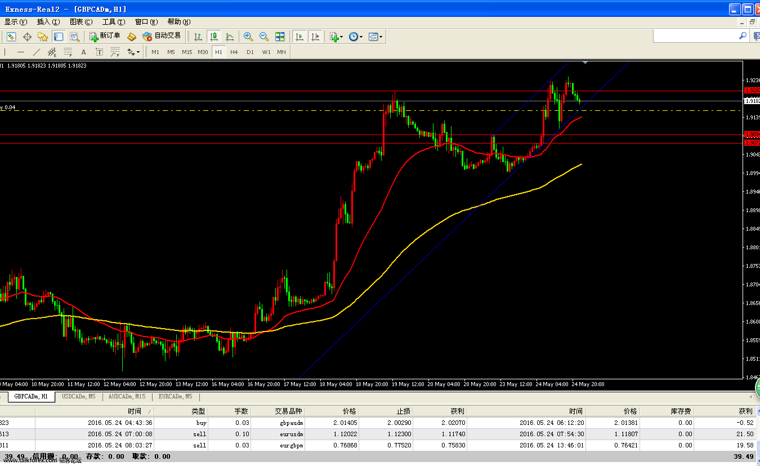Switch to the AUDCADm,M15 chart tab
The height and width of the screenshot is (466, 760).
coord(127,397)
